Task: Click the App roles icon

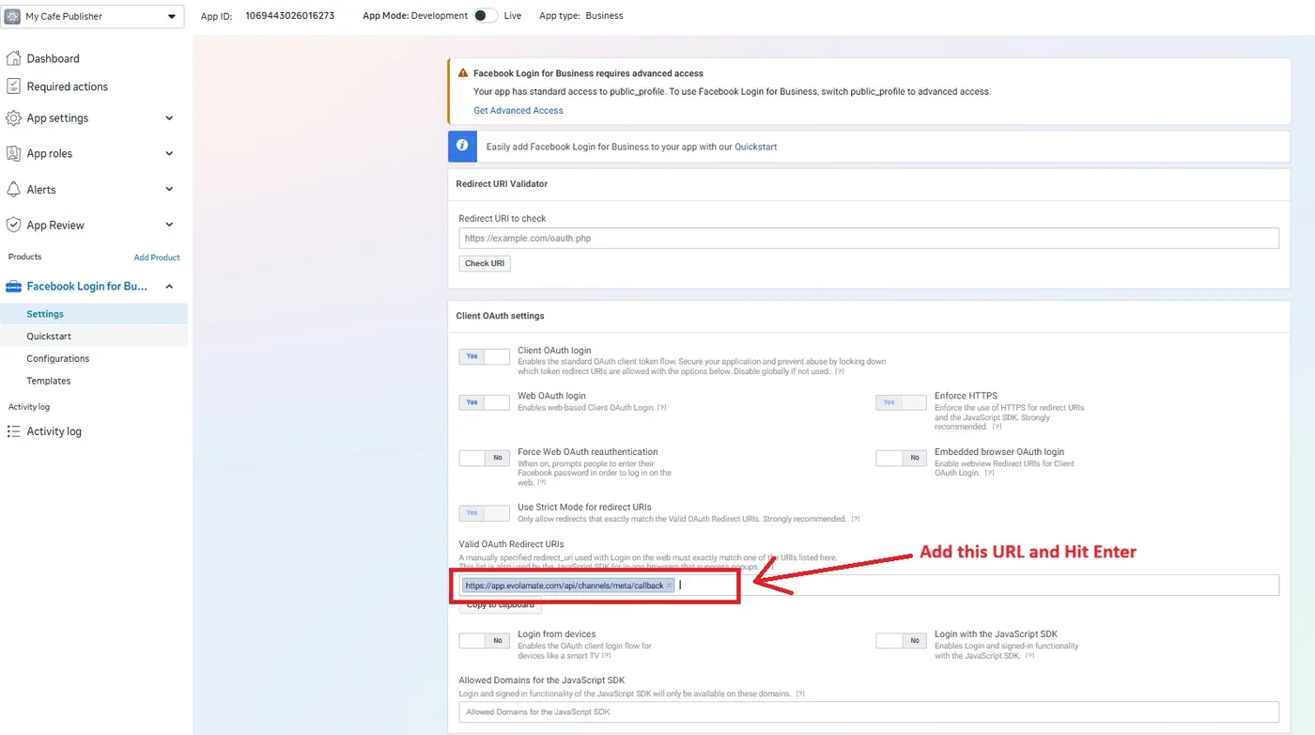Action: point(13,153)
